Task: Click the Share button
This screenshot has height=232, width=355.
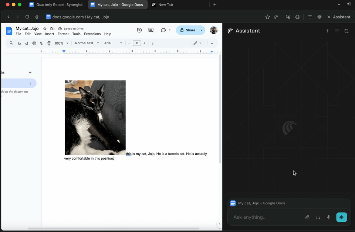Action: click(187, 30)
